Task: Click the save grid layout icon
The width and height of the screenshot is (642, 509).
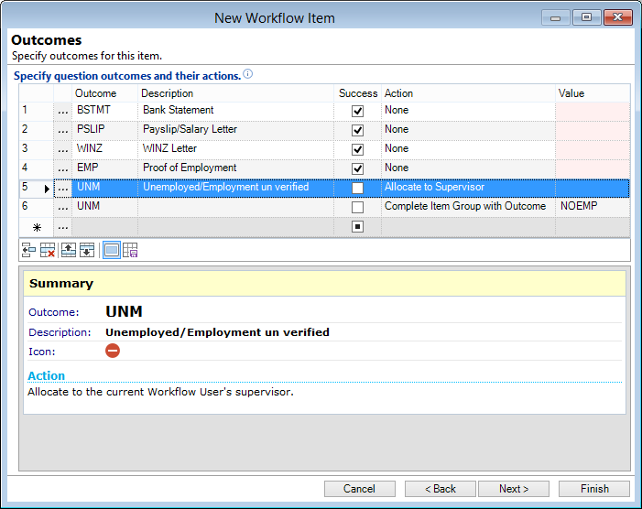Action: tap(130, 250)
